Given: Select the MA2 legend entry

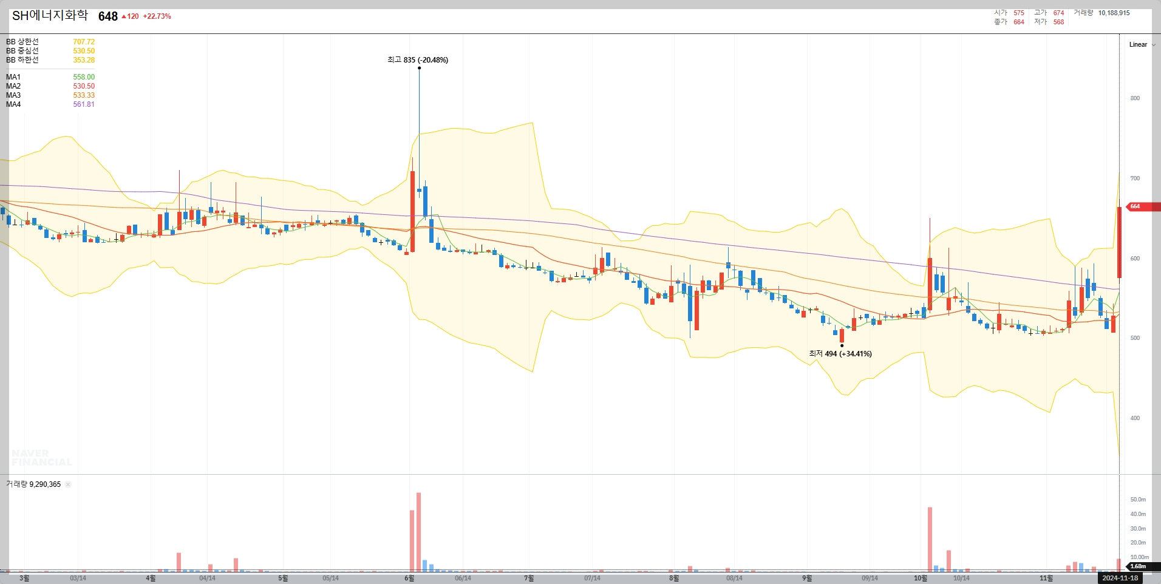Looking at the screenshot, I should click(x=13, y=86).
